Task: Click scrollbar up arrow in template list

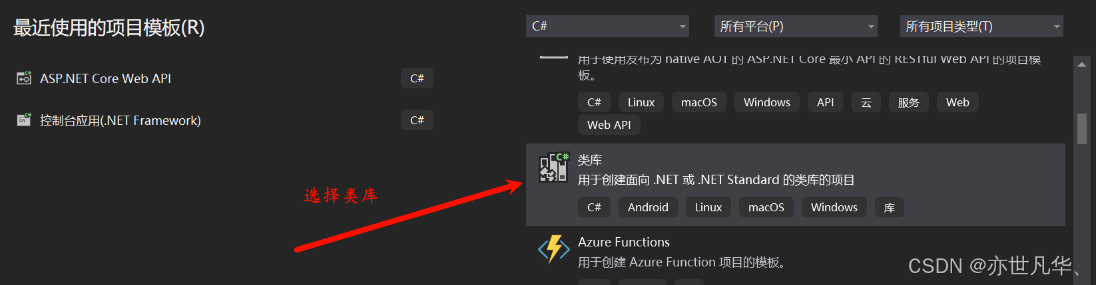Action: pyautogui.click(x=1081, y=65)
